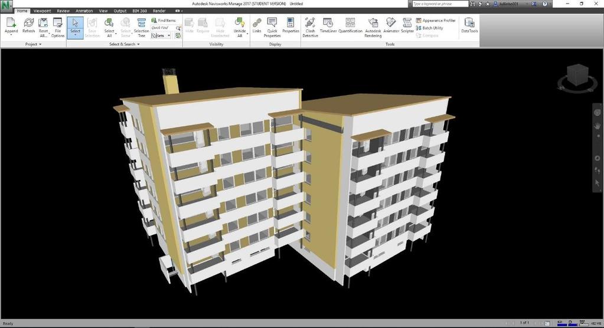This screenshot has width=604, height=328.
Task: Open the Help question mark icon
Action: click(x=545, y=4)
